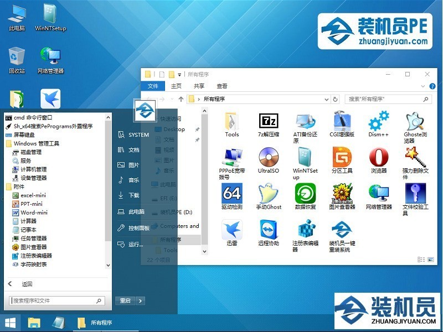Open Dism++
Image resolution: width=443 pixels, height=332 pixels.
378,122
